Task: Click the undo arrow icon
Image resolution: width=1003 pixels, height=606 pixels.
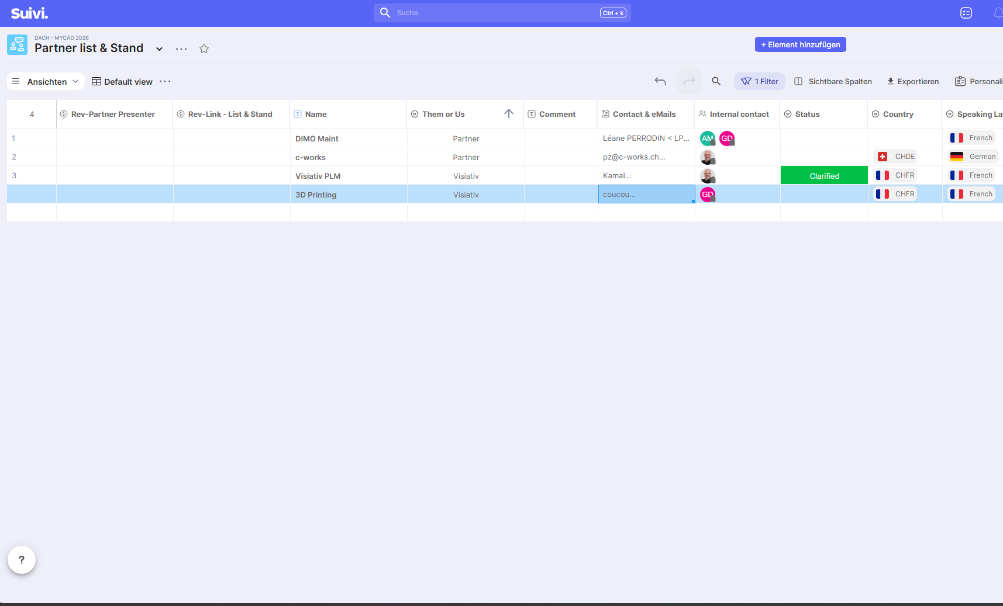Action: coord(660,81)
